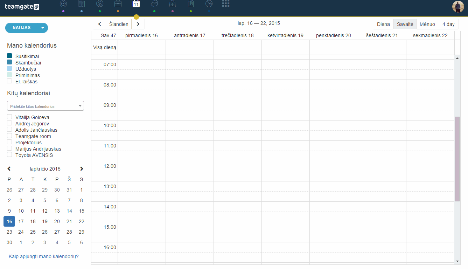Viewport: 468px width, 269px height.
Task: Toggle the Susitikimai calendar color box
Action: [x=9, y=56]
